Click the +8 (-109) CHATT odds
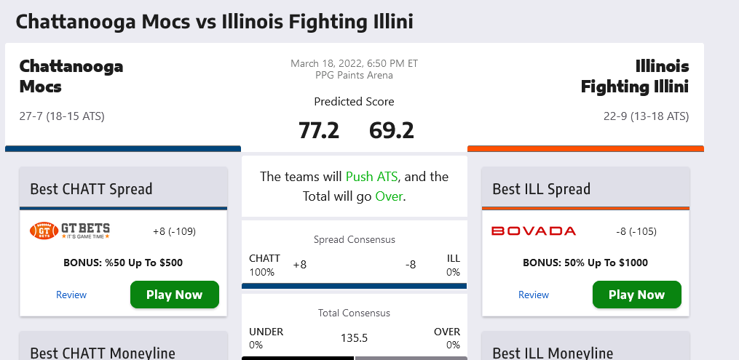Viewport: 739px width, 360px height. pos(174,231)
